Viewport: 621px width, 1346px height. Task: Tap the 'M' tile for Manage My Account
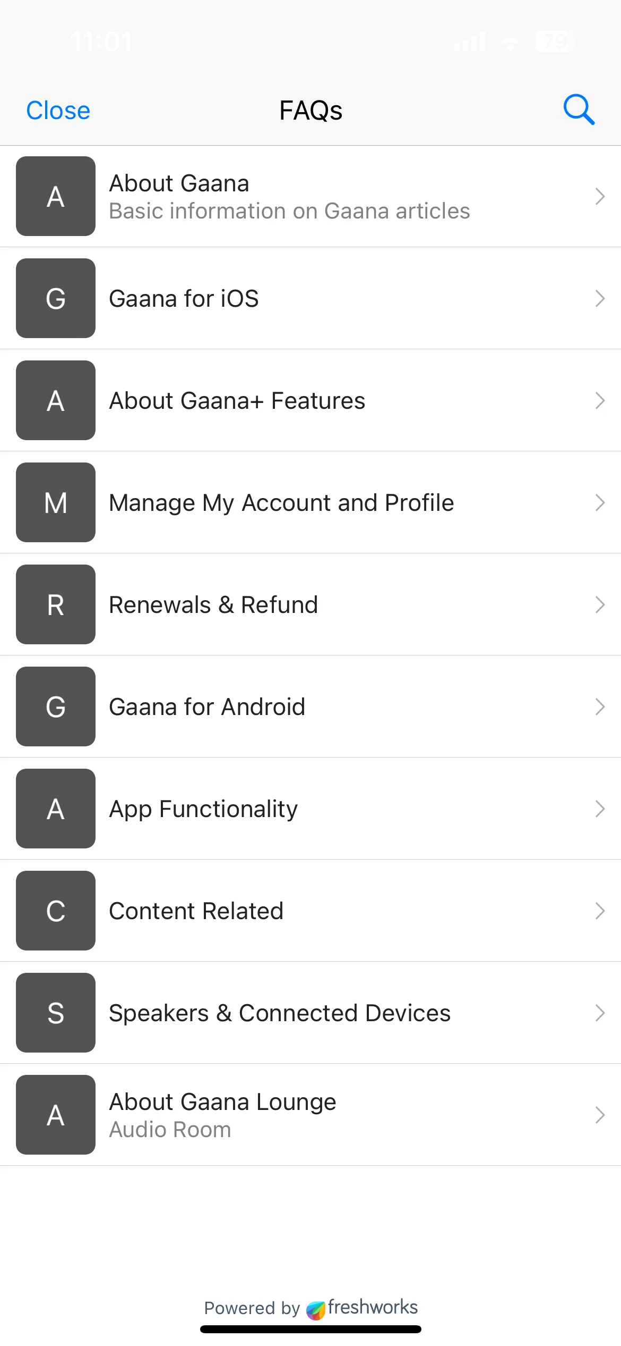tap(56, 502)
